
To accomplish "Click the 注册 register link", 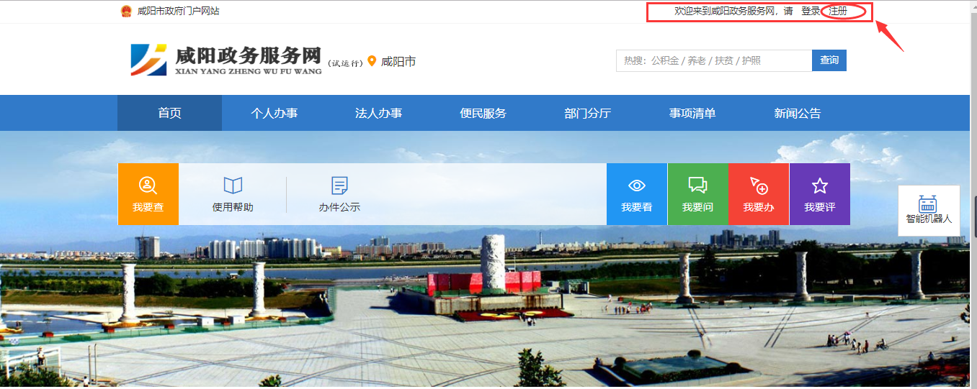I will (x=838, y=12).
